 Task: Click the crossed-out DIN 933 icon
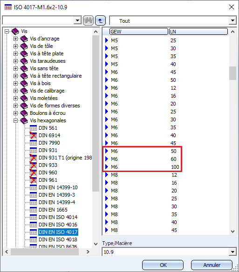[33, 165]
